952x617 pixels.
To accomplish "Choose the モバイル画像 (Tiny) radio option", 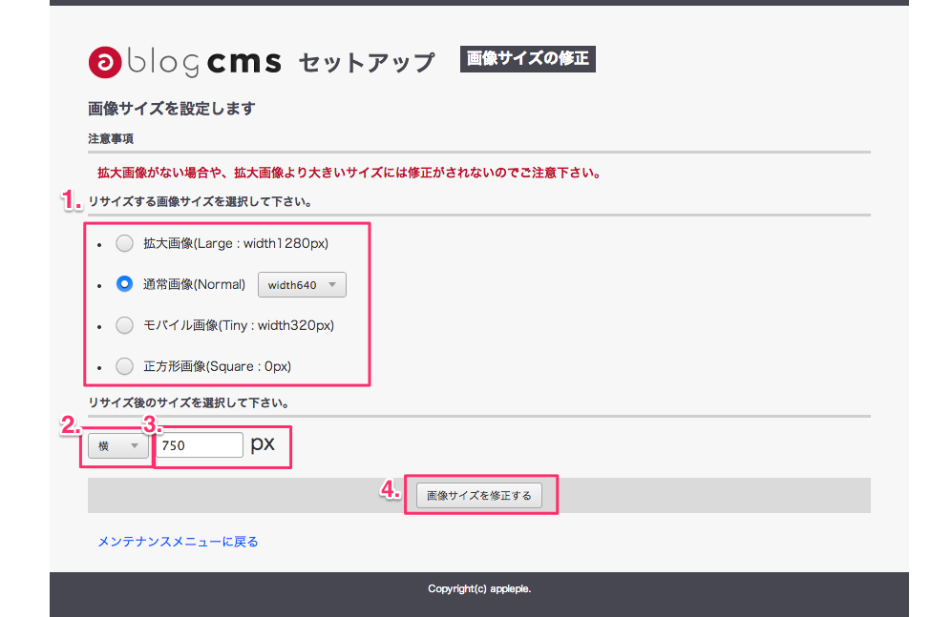I will tap(124, 325).
